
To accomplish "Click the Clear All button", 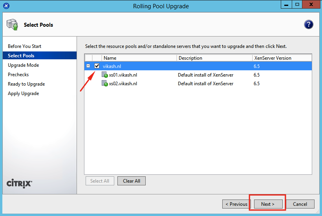I will click(132, 181).
